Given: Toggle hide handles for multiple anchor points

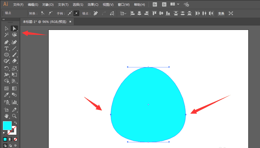Looking at the screenshot, I should click(77, 13).
